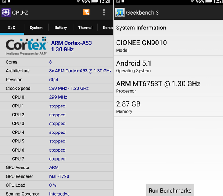Click the Run Benchmarks button
223x196 pixels.
click(x=170, y=190)
